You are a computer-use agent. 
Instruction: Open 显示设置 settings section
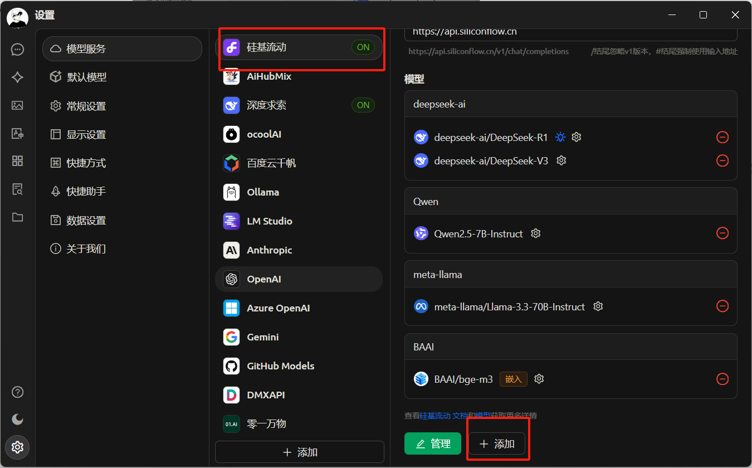pyautogui.click(x=86, y=134)
